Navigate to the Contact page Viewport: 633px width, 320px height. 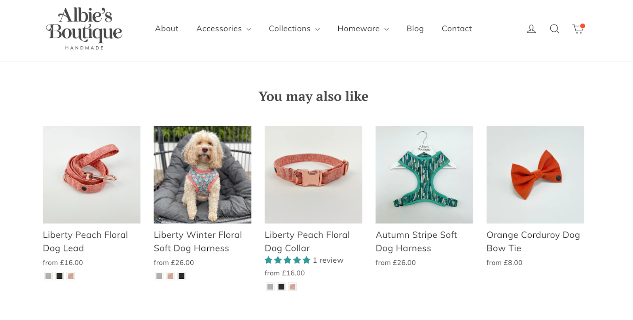457,29
